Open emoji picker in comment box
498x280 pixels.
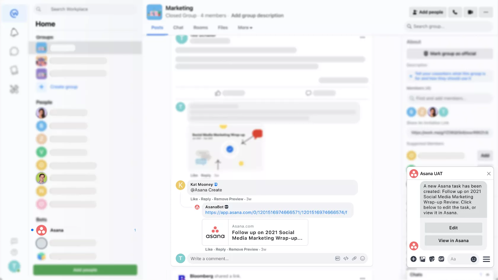363,259
